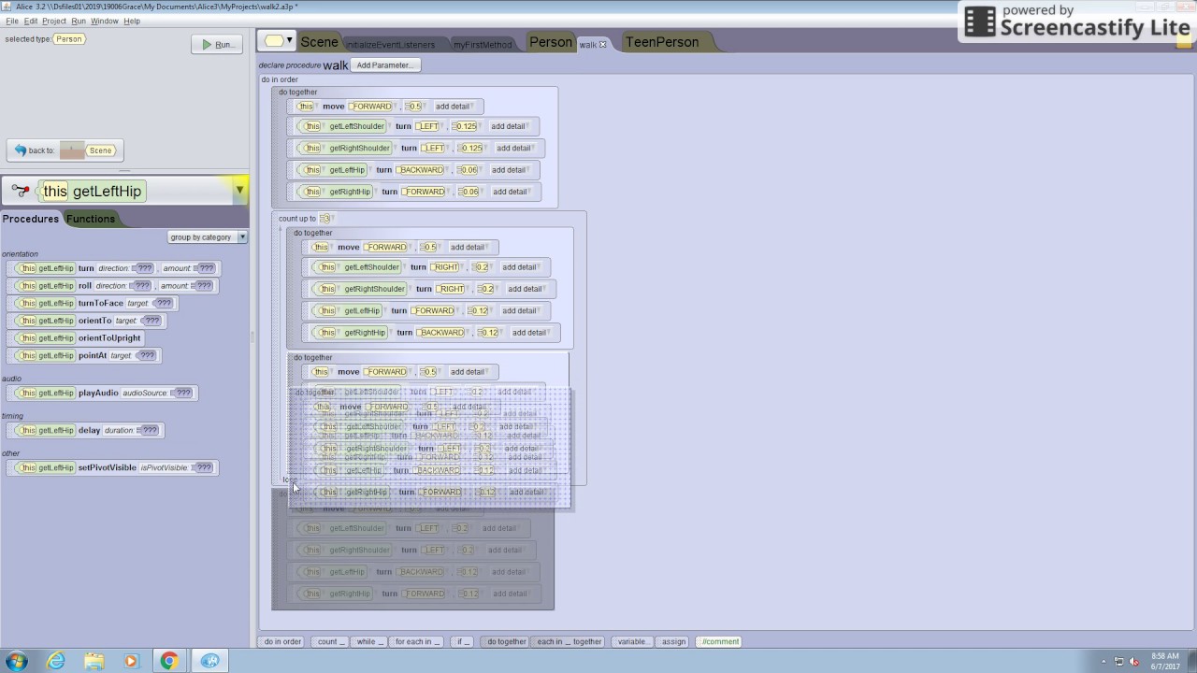Launch Internet Explorer from taskbar
Screen dimensions: 1197x673
(56, 661)
